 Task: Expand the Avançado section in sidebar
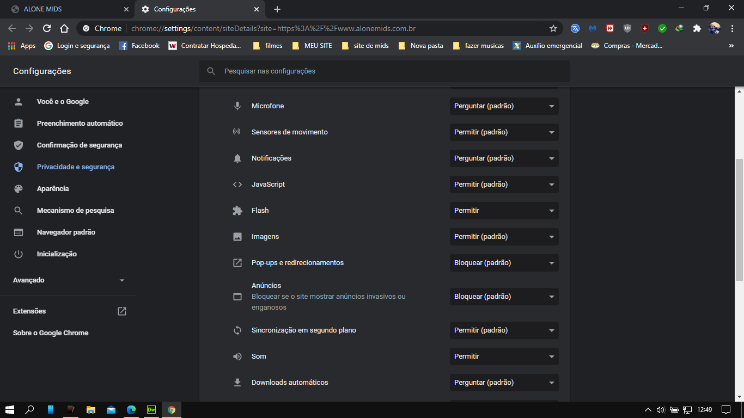(x=69, y=280)
